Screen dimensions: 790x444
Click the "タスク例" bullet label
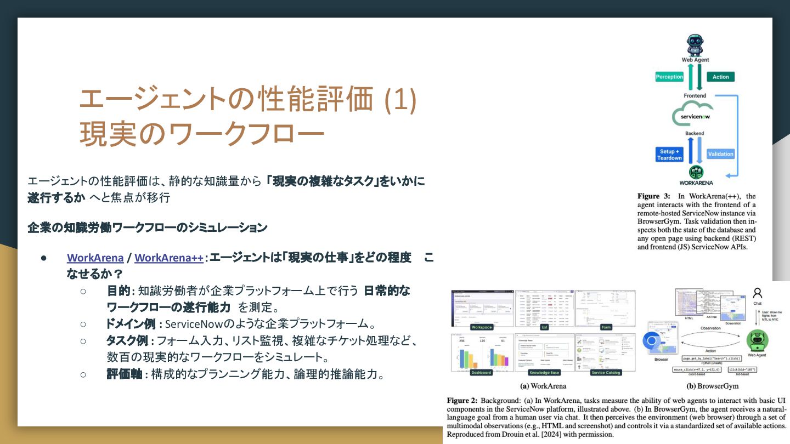tap(127, 341)
